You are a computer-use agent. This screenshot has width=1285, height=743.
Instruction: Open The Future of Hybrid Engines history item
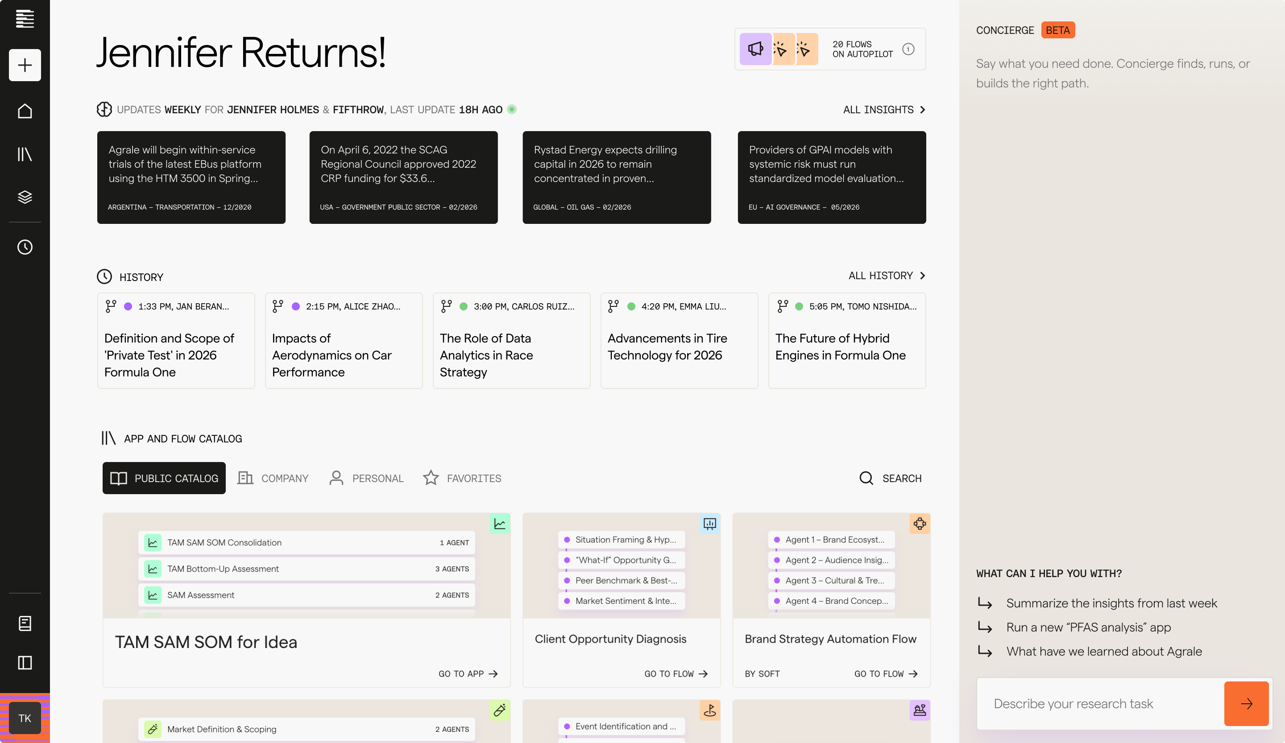click(847, 340)
